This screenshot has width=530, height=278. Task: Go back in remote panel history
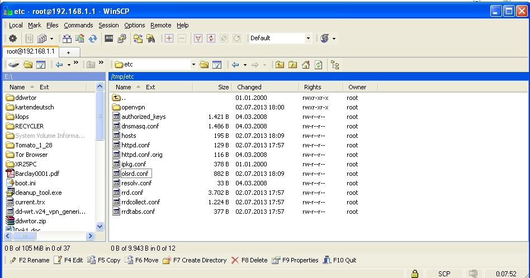coord(235,64)
